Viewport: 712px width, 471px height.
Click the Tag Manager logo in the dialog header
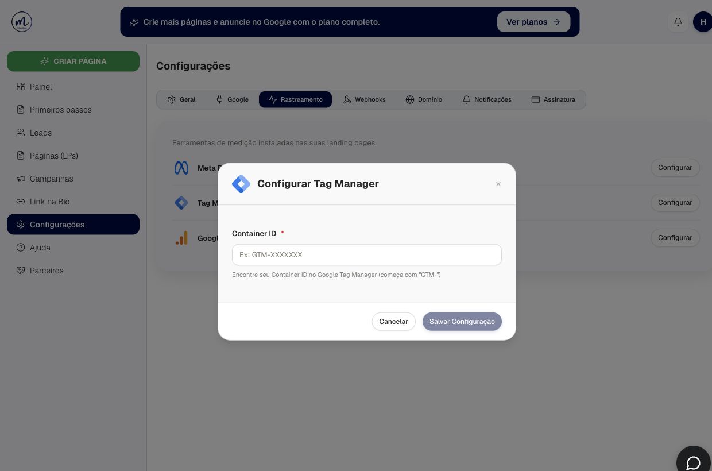(x=241, y=184)
